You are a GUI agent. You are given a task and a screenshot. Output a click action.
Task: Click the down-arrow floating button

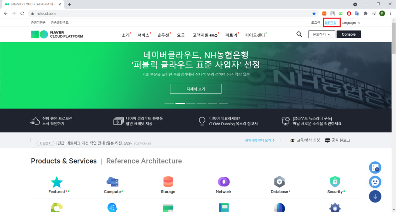[375, 196]
